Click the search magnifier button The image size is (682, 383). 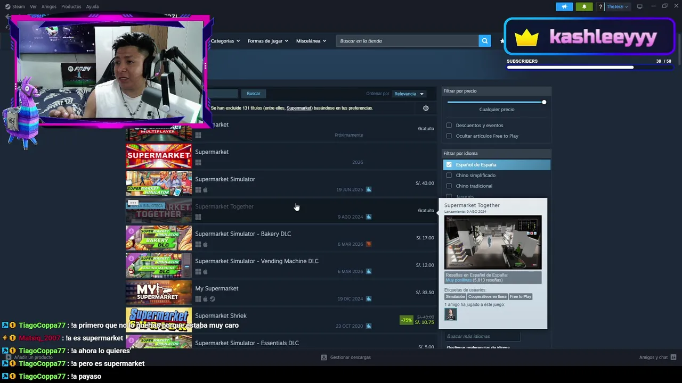[484, 41]
